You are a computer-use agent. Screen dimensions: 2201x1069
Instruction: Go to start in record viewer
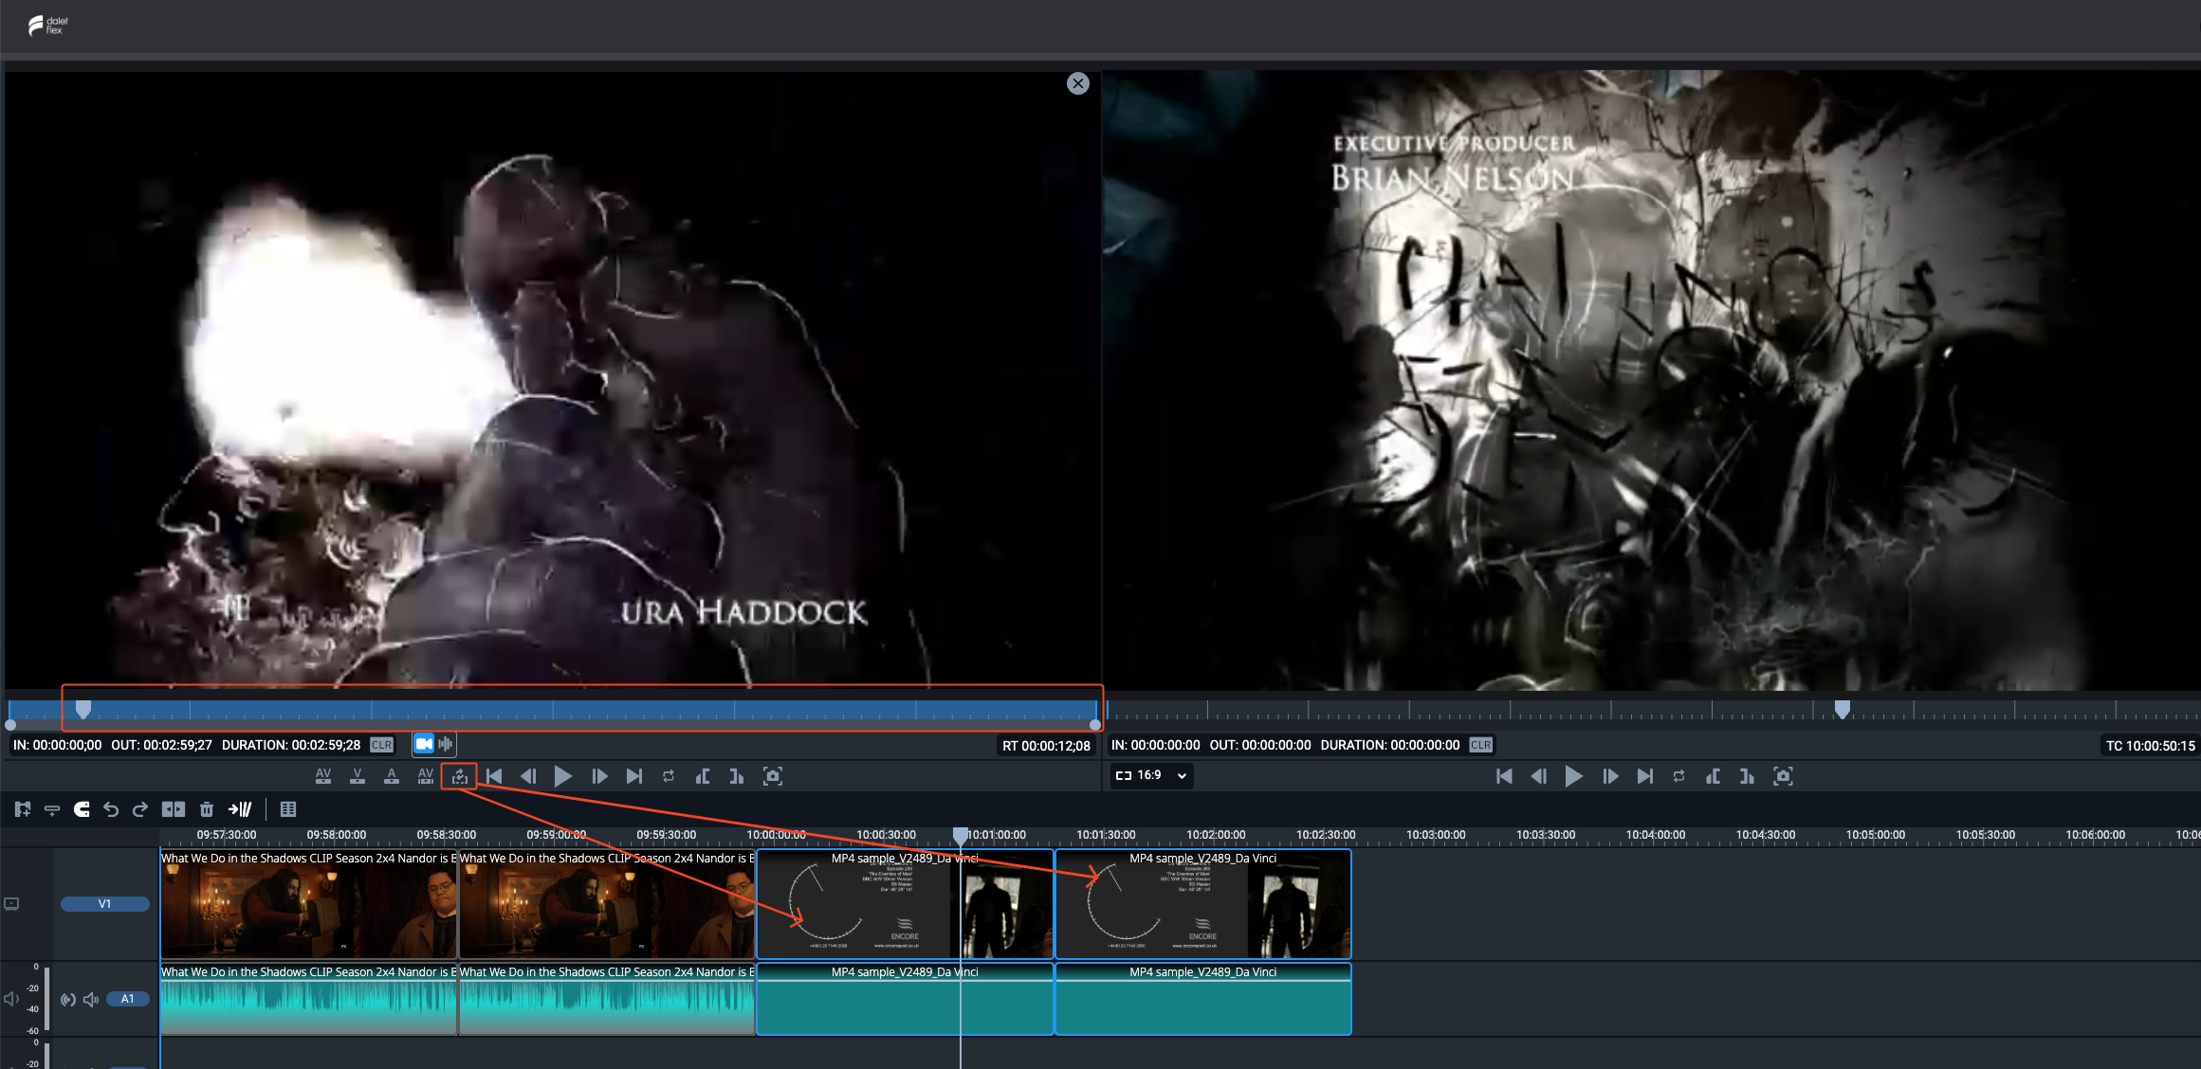[1504, 776]
